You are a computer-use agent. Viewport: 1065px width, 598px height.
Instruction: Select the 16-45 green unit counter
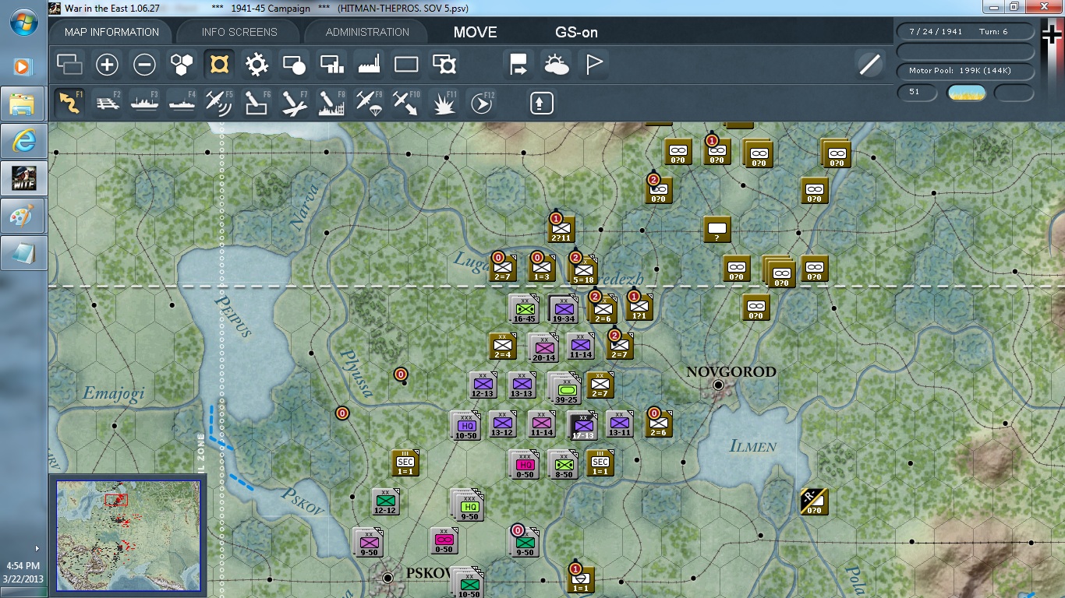[523, 310]
